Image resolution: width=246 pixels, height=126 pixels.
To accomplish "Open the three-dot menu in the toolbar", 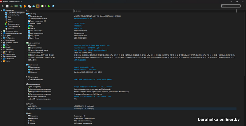I will point(243,6).
